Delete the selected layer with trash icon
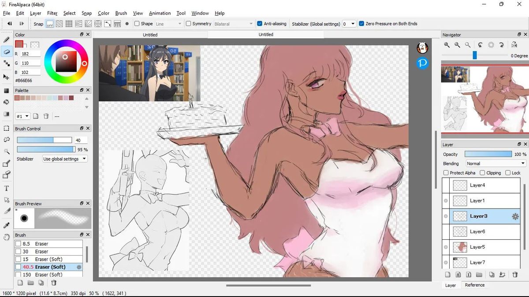Screen dimensions: 529x297 (x=515, y=275)
